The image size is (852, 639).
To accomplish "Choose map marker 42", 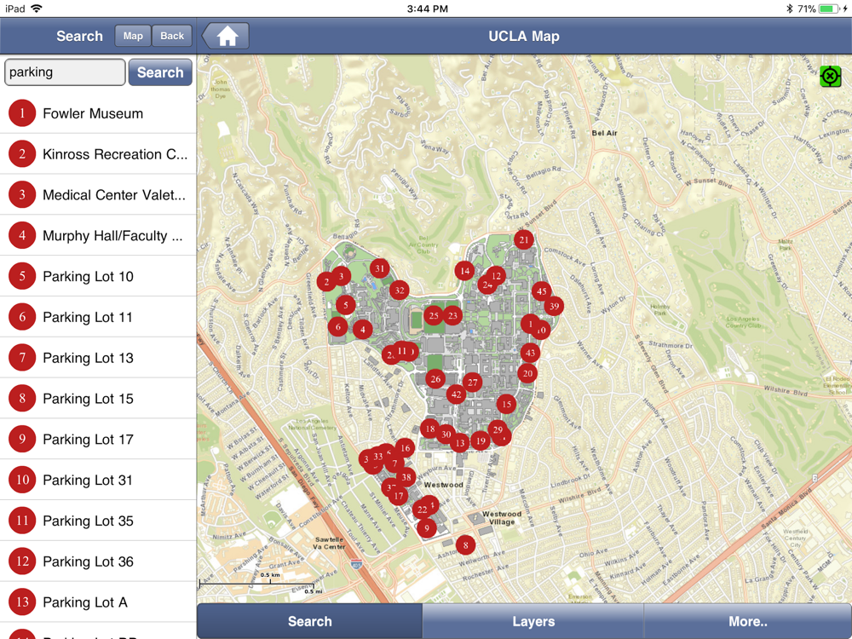I will [457, 395].
